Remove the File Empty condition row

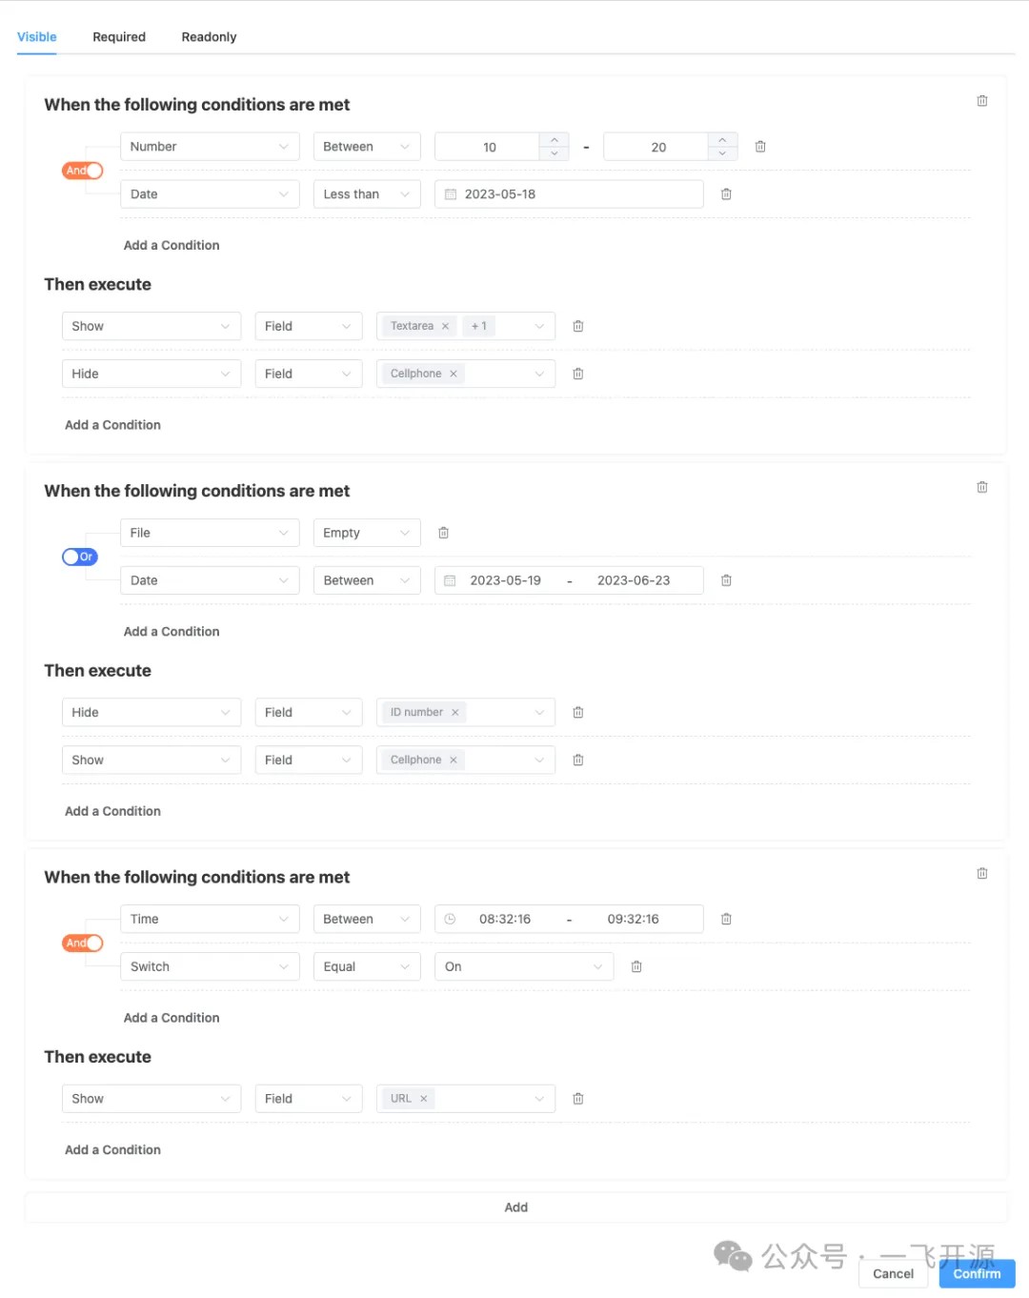click(x=443, y=533)
